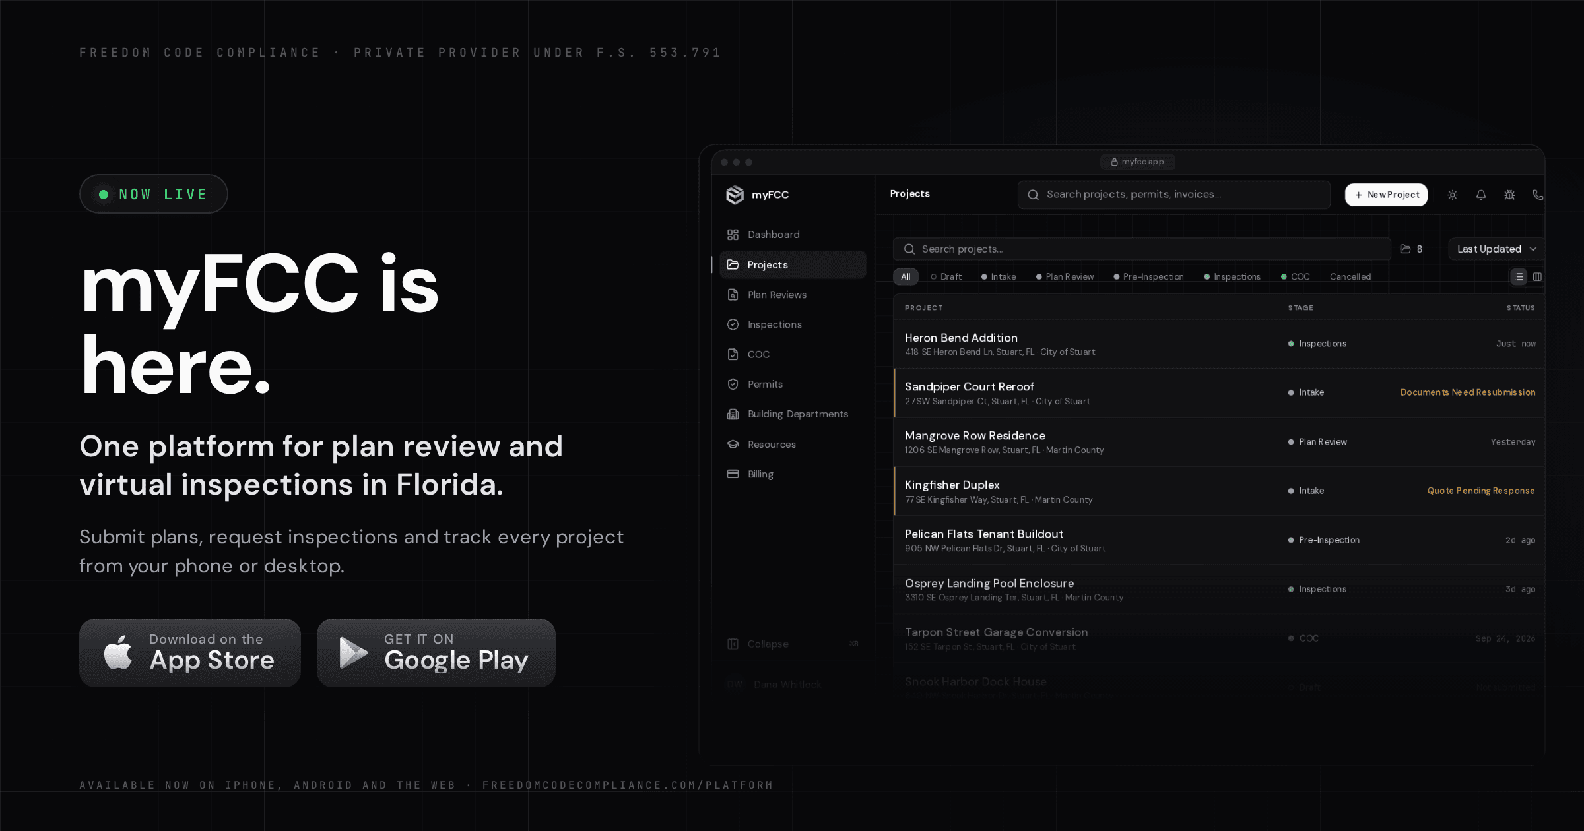
Task: Click the STATUS column header
Action: point(1521,308)
